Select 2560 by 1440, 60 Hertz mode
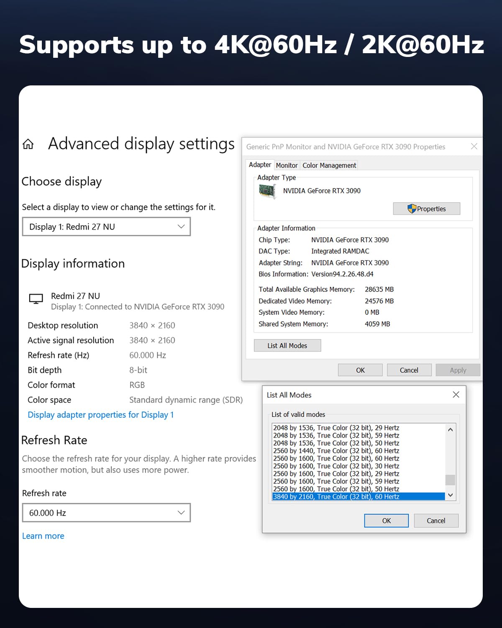The width and height of the screenshot is (502, 628). point(336,451)
